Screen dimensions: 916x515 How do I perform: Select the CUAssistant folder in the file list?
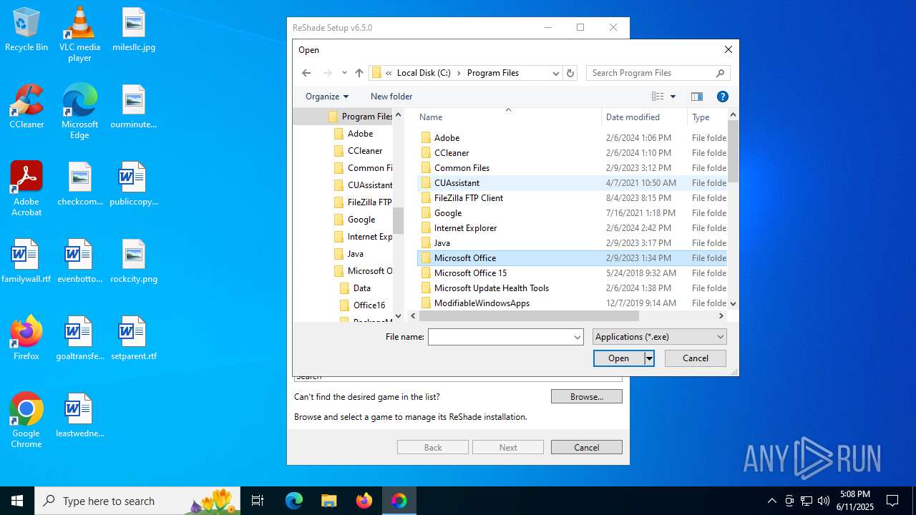coord(457,183)
